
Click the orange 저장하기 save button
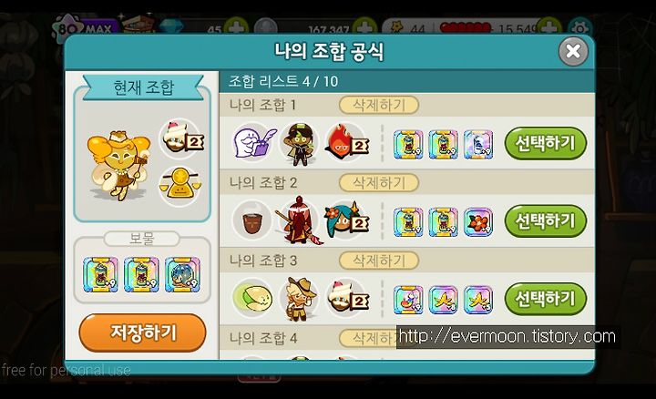point(142,332)
